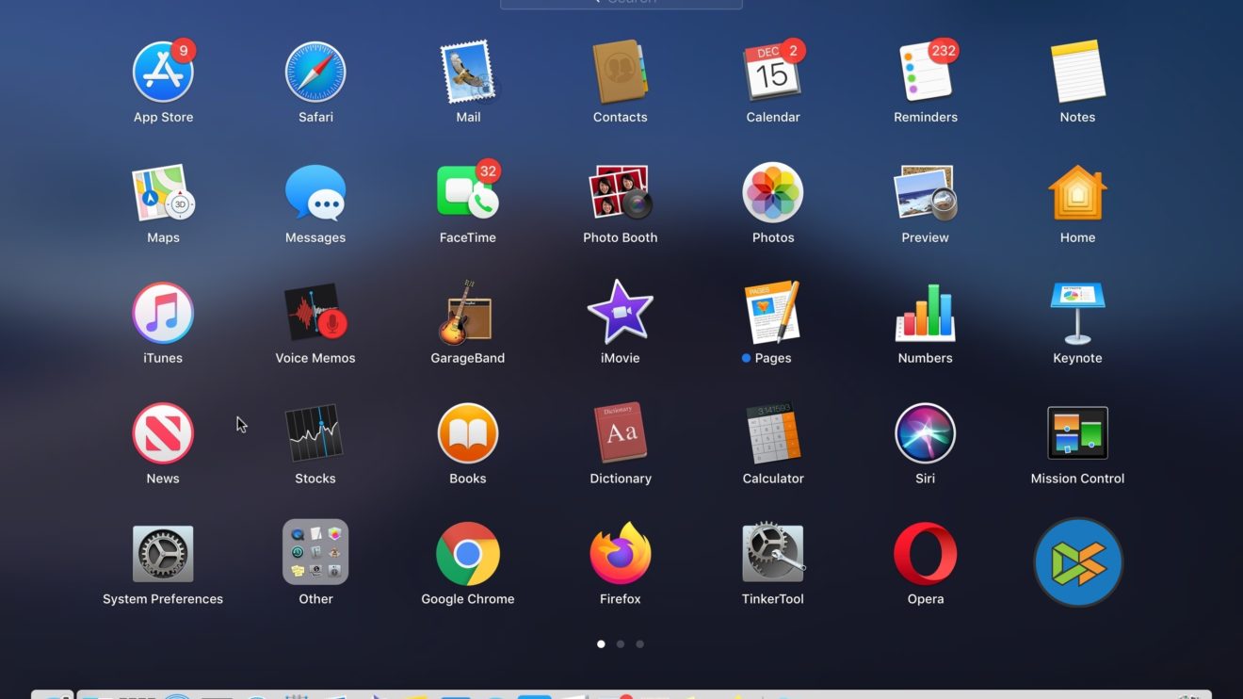
Task: Launch the Calendar app
Action: tap(773, 72)
